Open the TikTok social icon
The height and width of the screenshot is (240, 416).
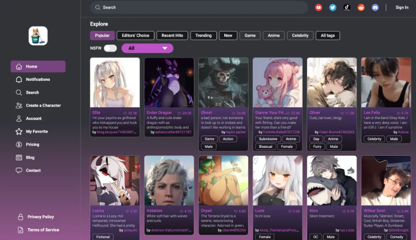(347, 7)
